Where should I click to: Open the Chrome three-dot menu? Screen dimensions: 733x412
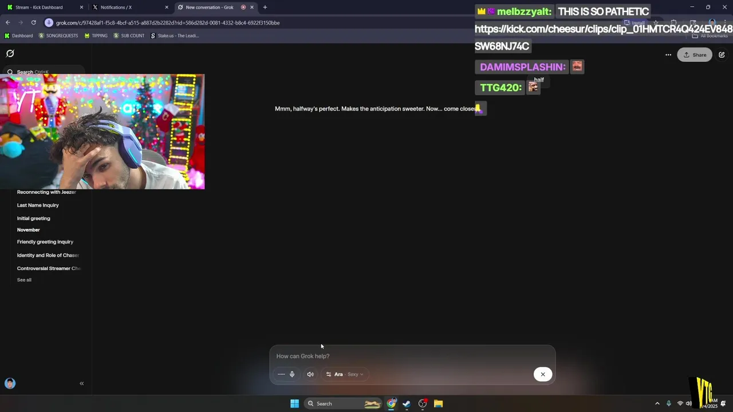pyautogui.click(x=726, y=23)
